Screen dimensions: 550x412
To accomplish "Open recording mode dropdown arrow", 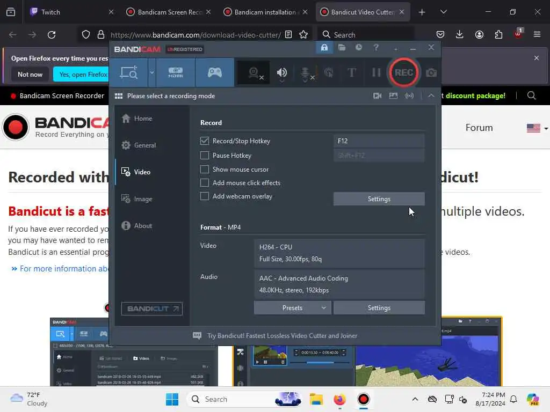I will tap(152, 72).
